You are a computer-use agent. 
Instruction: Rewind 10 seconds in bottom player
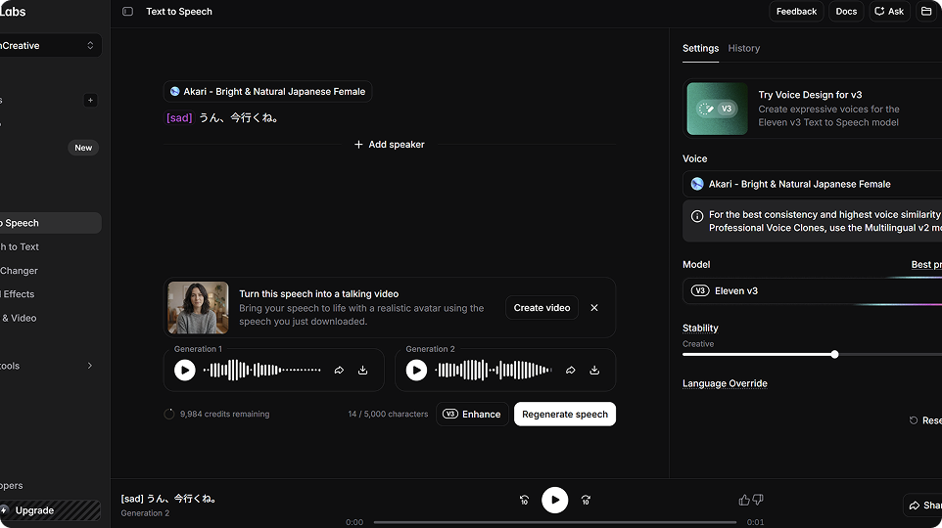(x=524, y=500)
